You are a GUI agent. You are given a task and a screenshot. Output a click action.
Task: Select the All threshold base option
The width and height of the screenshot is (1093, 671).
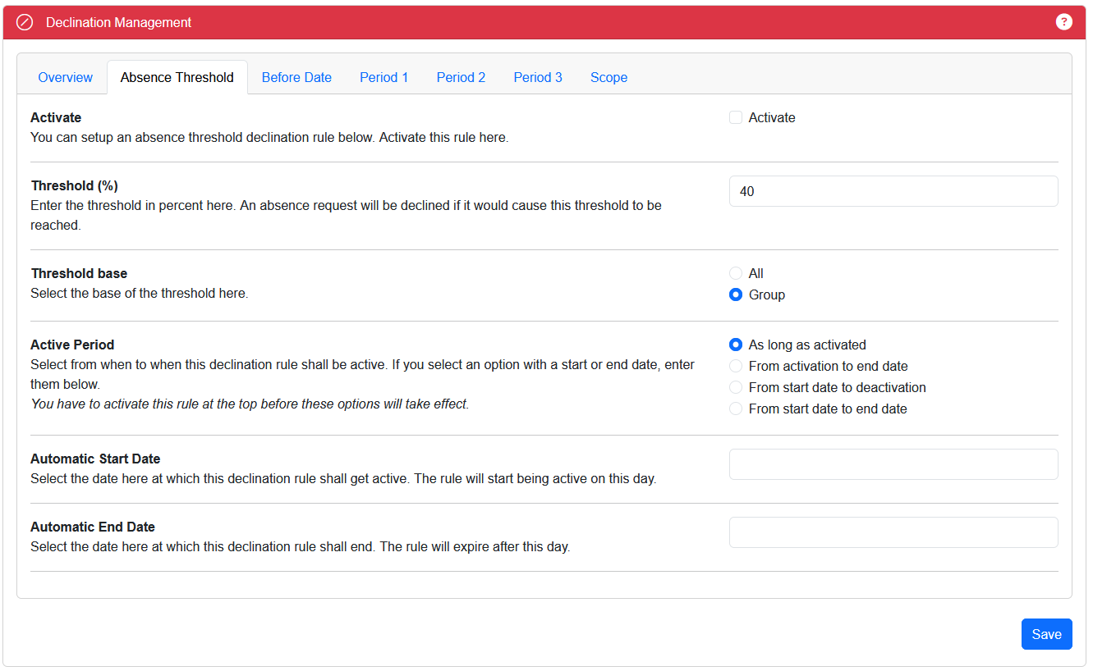[736, 273]
